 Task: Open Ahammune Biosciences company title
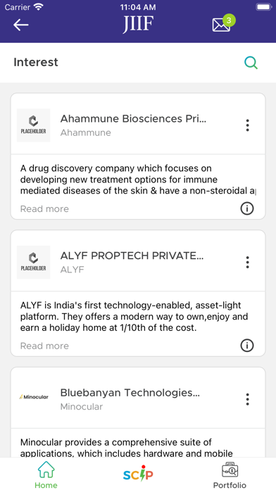tap(133, 119)
